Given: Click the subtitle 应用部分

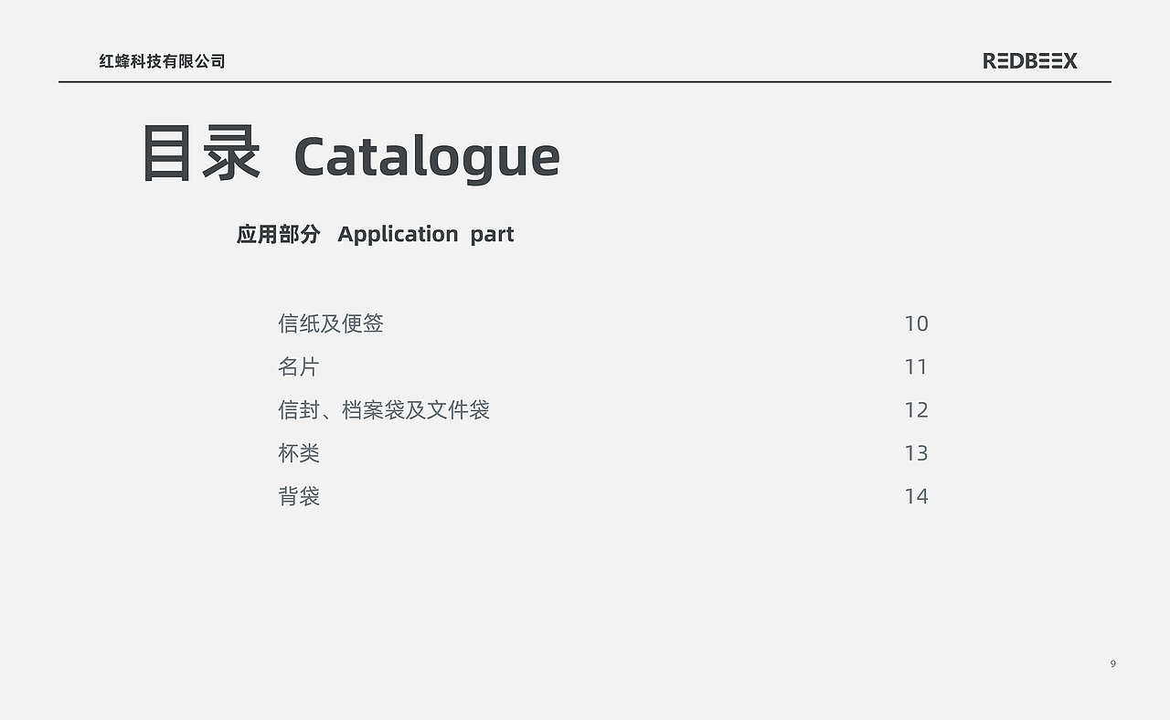Looking at the screenshot, I should 279,234.
